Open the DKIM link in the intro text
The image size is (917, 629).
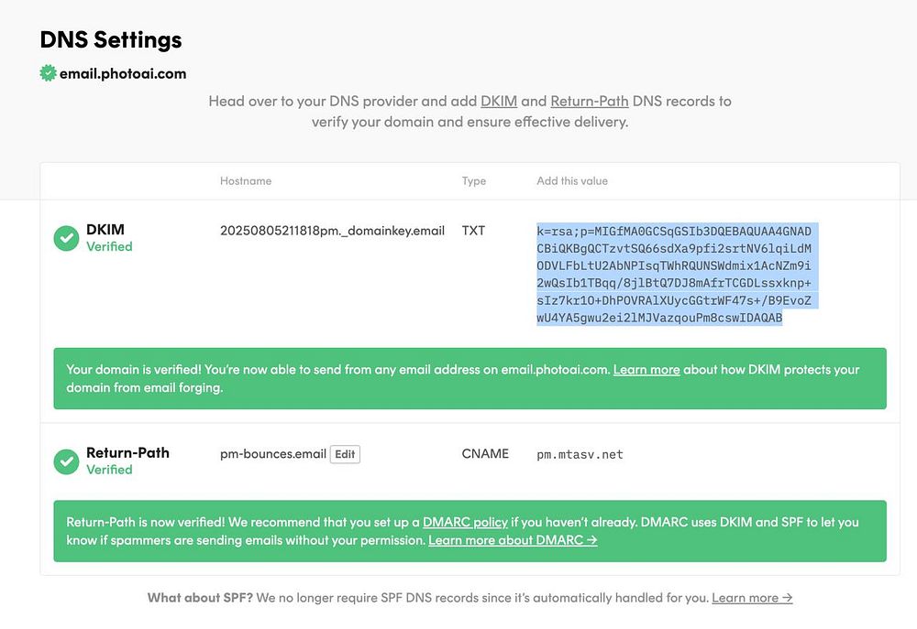(x=499, y=101)
